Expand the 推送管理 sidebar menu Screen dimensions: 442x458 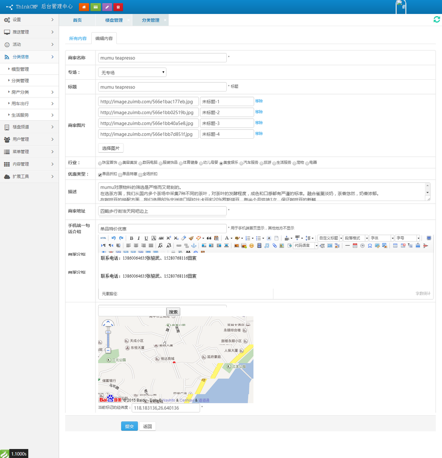click(x=29, y=32)
